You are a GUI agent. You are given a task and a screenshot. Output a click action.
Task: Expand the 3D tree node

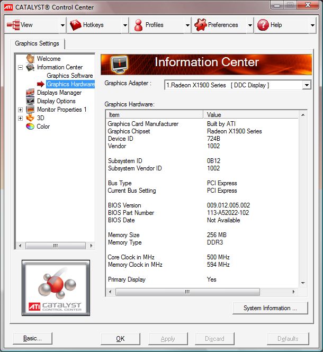[21, 119]
